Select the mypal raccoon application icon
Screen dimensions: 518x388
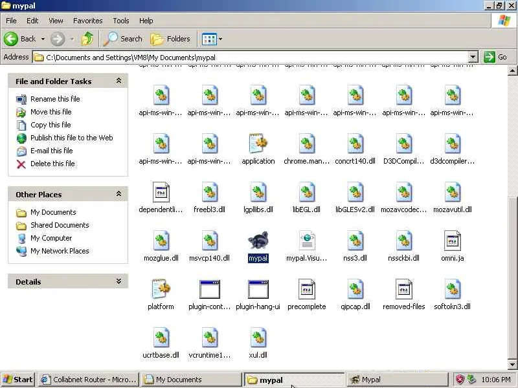click(x=258, y=241)
